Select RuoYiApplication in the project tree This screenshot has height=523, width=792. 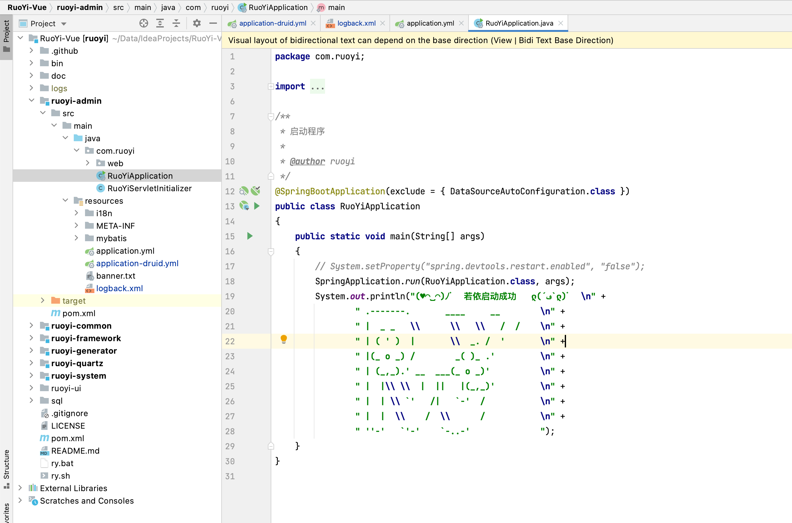140,176
